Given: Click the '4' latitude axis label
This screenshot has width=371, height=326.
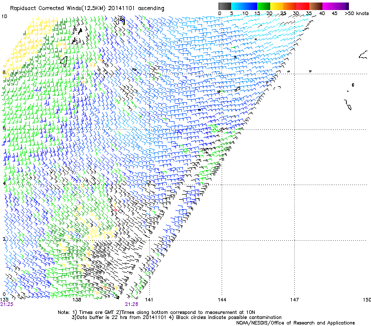Looking at the screenshot, I should coord(4,183).
